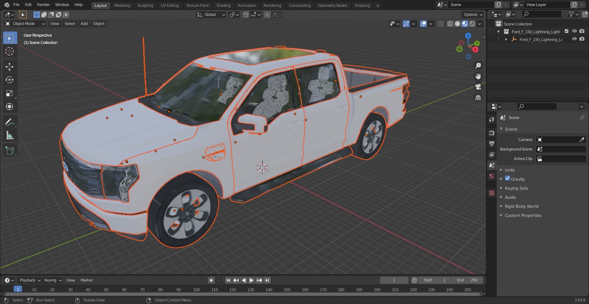
Task: Open Global transform orientation dropdown
Action: point(211,15)
